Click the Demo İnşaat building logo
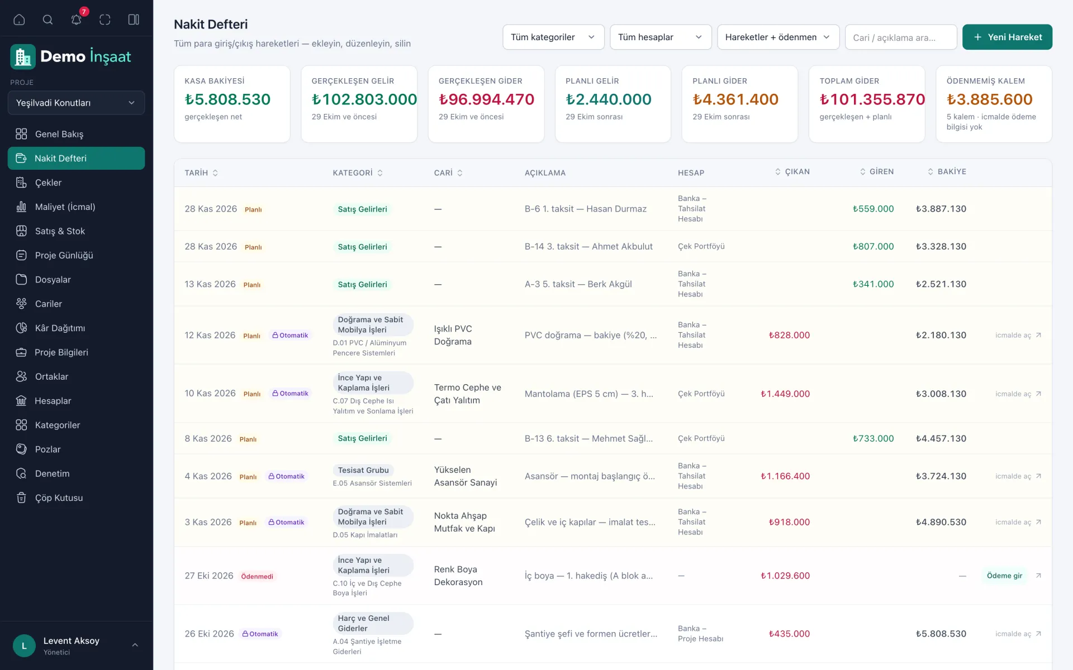The height and width of the screenshot is (670, 1073). tap(23, 56)
